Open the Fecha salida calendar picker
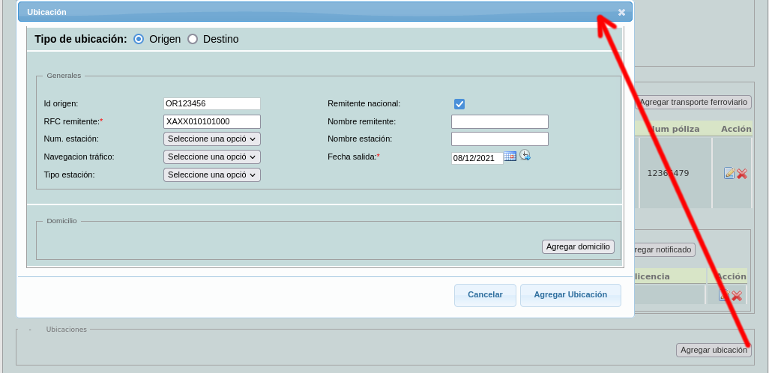769x373 pixels. coord(510,156)
